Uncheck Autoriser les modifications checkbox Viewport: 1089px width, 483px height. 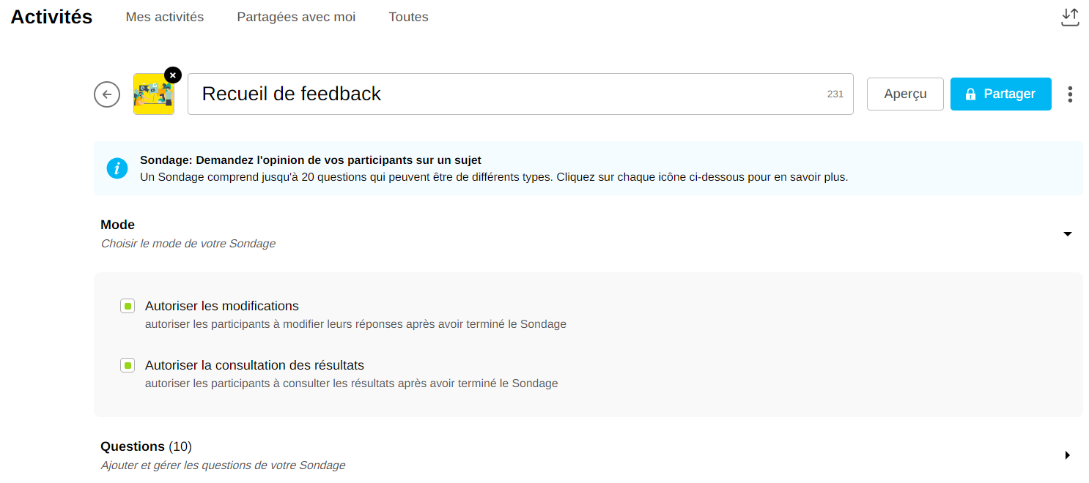(128, 306)
